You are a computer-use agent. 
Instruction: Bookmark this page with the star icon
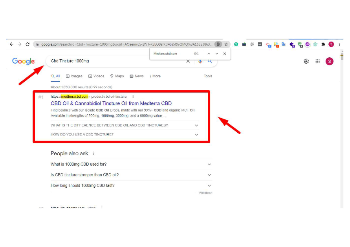coord(226,44)
